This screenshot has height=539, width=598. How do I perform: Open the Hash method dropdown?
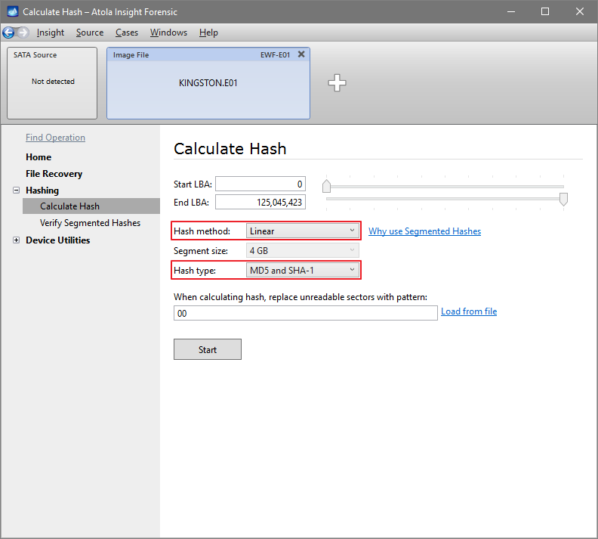coord(303,231)
